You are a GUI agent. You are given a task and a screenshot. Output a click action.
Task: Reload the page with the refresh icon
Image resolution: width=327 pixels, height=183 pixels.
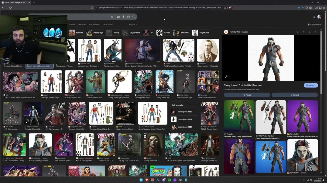(x=10, y=8)
